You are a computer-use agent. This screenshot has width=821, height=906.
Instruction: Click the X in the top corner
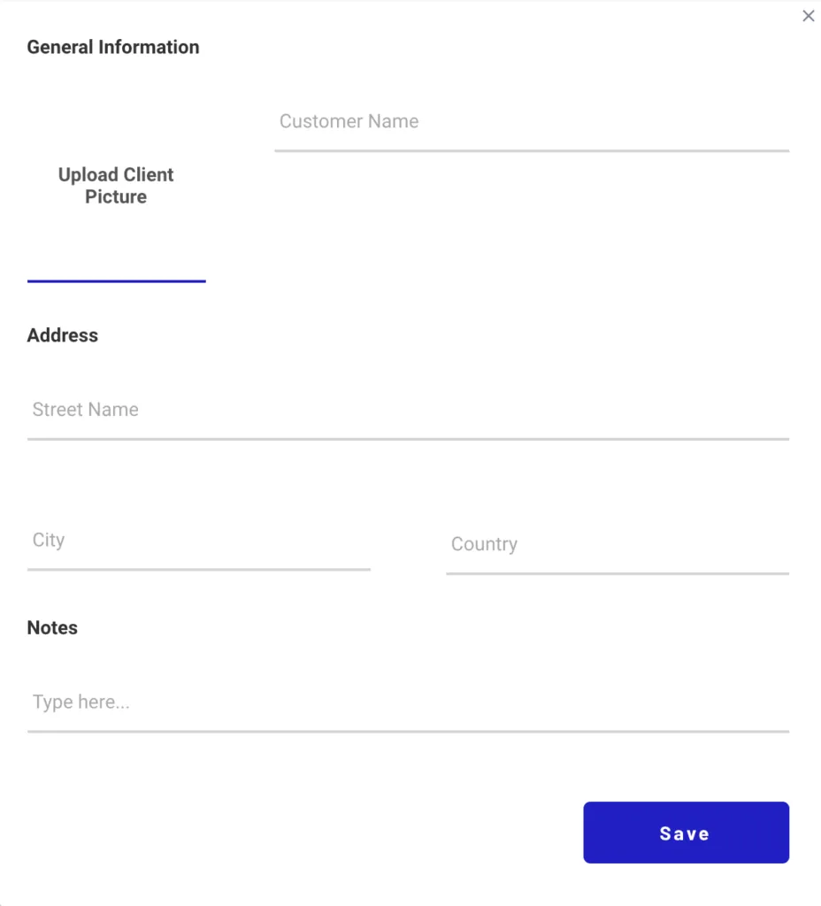pyautogui.click(x=808, y=15)
